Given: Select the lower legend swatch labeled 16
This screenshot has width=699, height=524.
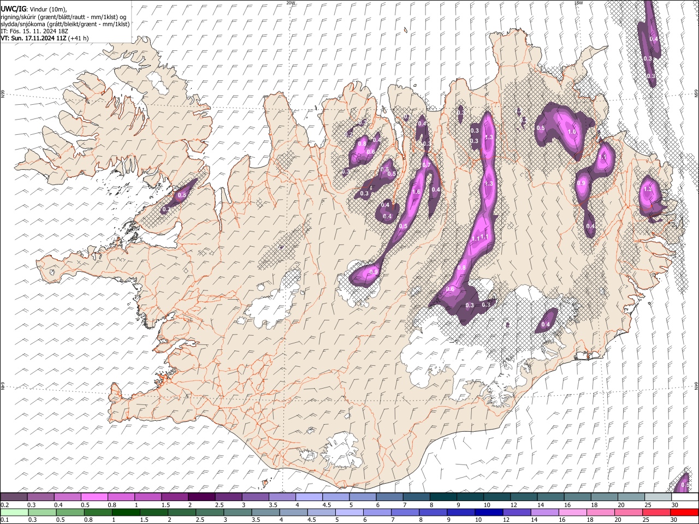Looking at the screenshot, I should (572, 513).
